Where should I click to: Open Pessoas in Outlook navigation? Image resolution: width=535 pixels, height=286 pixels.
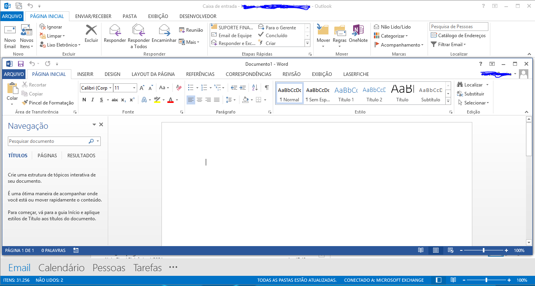[109, 268]
